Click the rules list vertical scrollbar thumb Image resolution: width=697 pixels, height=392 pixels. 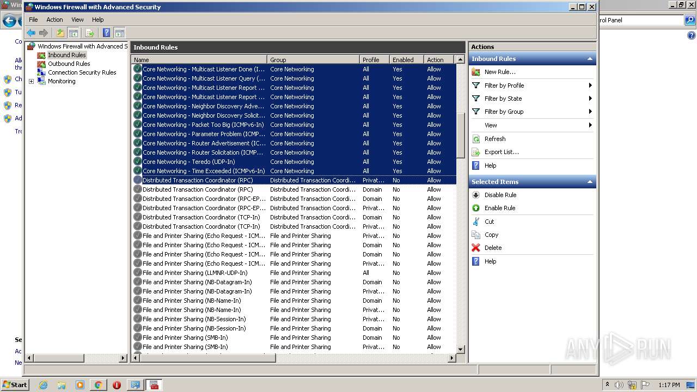(x=460, y=136)
